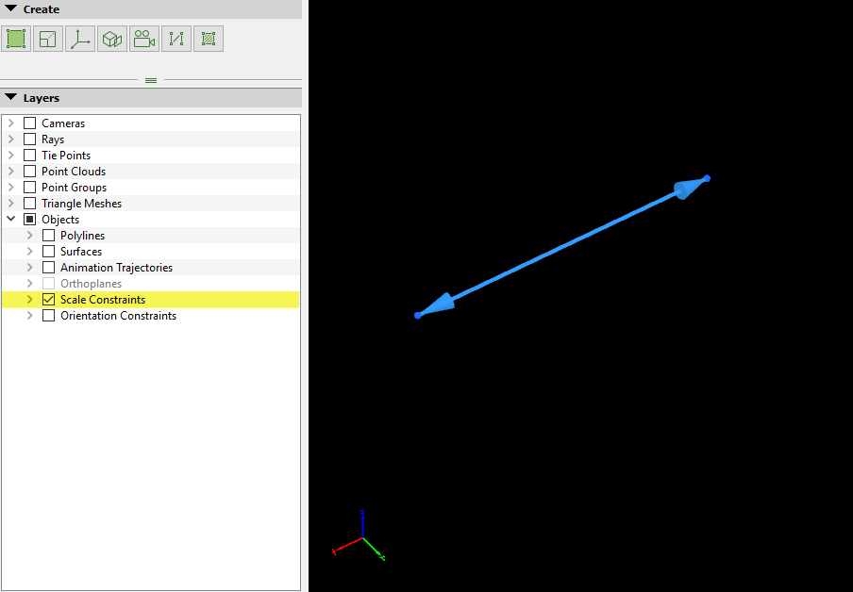Image resolution: width=853 pixels, height=592 pixels.
Task: Select the Animation Trajectories layer label
Action: point(116,268)
